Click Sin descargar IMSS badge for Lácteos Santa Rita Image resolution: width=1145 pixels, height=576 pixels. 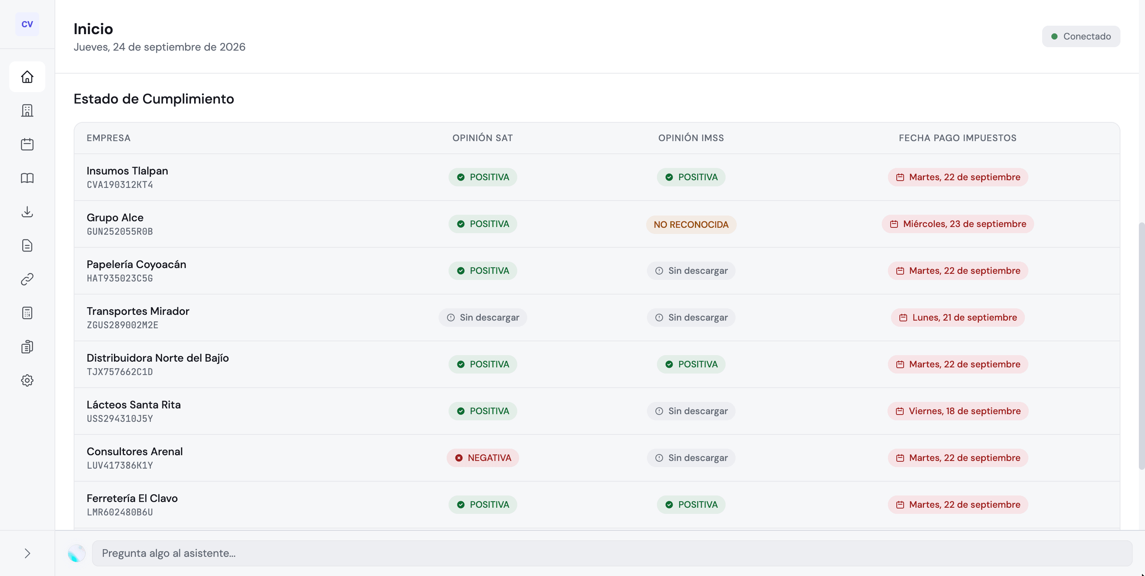pos(691,411)
